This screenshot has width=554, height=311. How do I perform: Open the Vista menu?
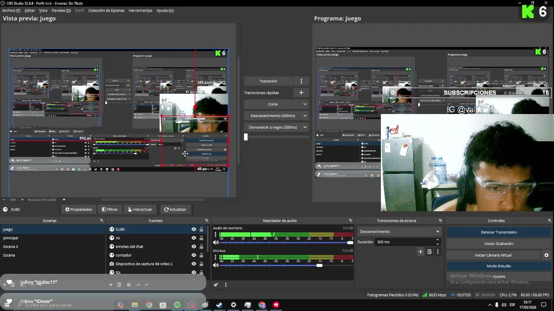tap(43, 10)
